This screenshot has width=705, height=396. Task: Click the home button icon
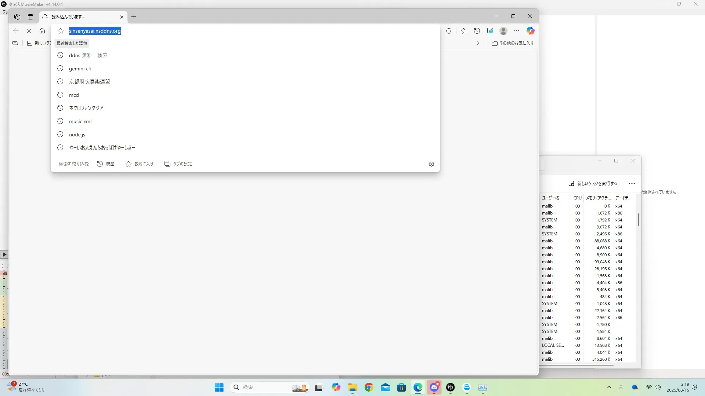point(42,31)
